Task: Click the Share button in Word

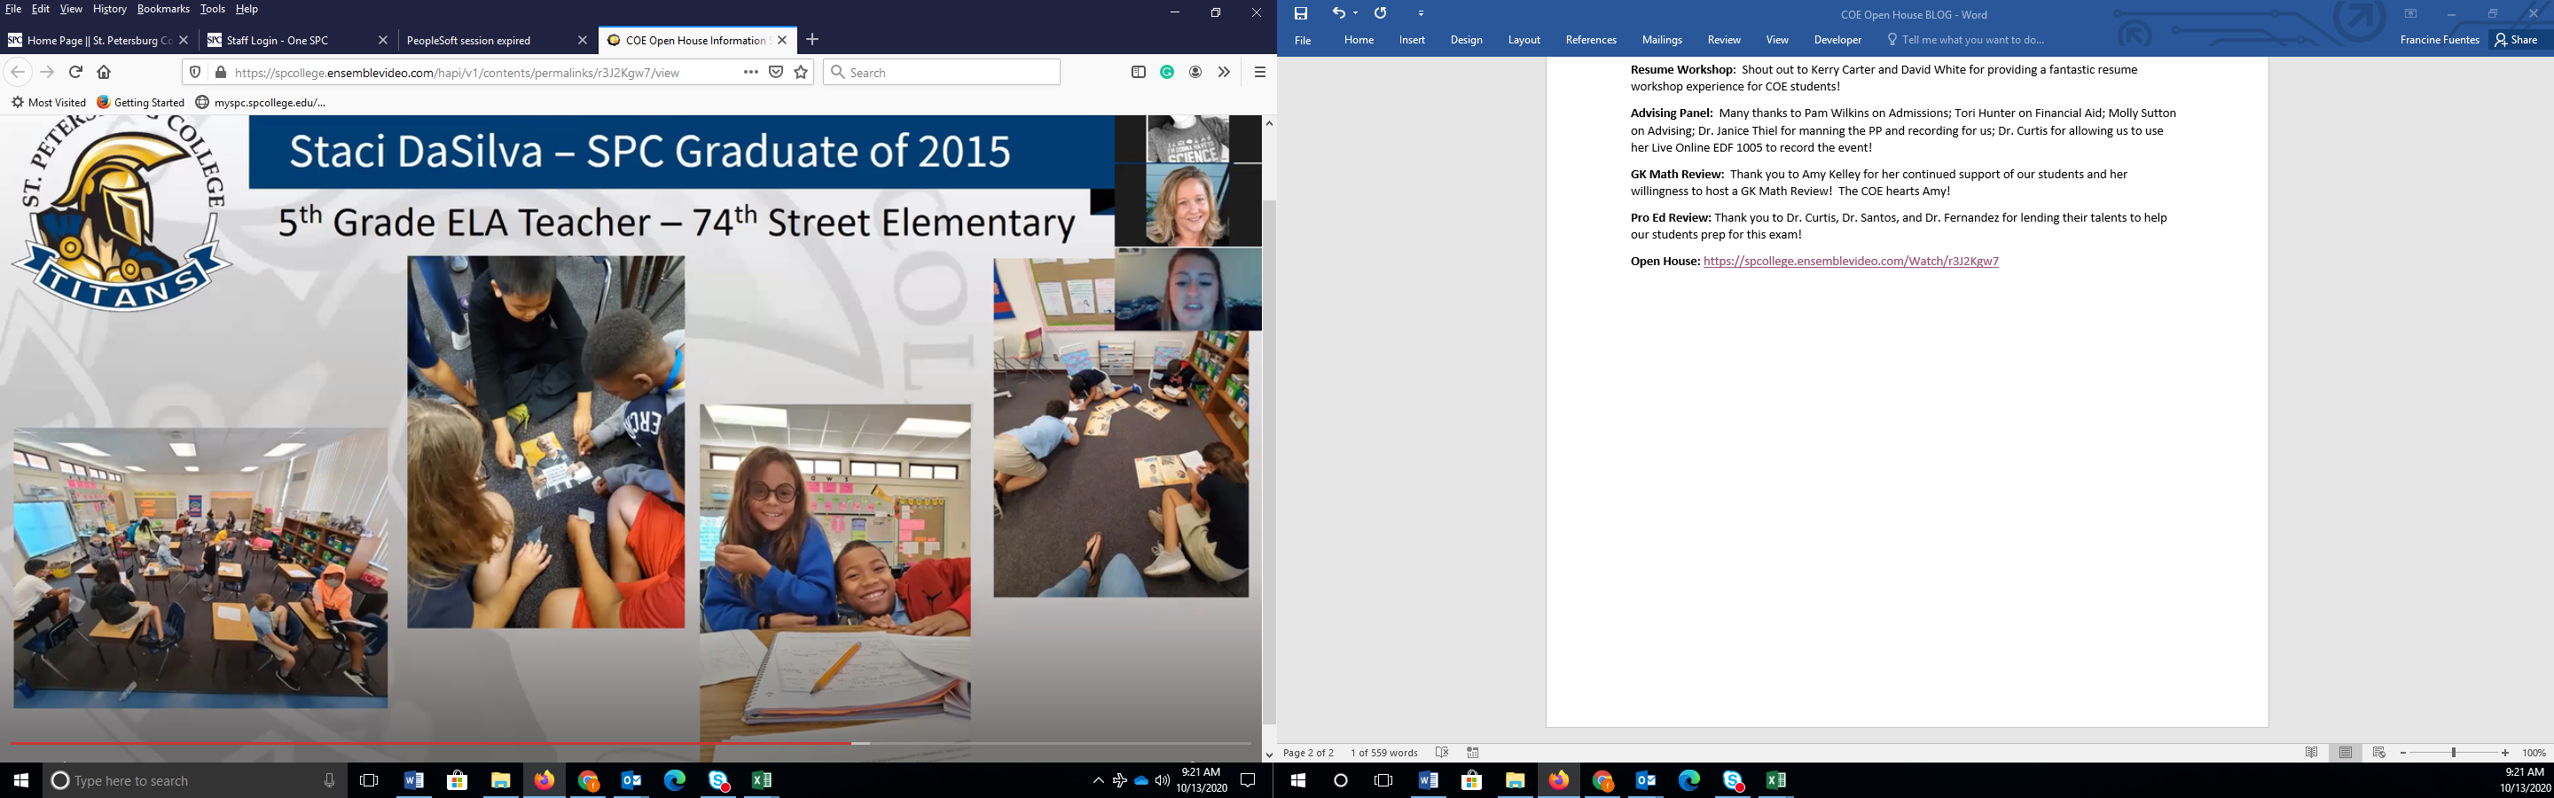Action: 2517,40
